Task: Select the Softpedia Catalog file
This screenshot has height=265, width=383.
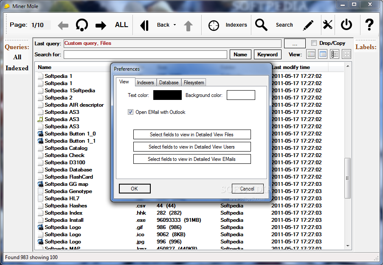Action: click(x=66, y=148)
